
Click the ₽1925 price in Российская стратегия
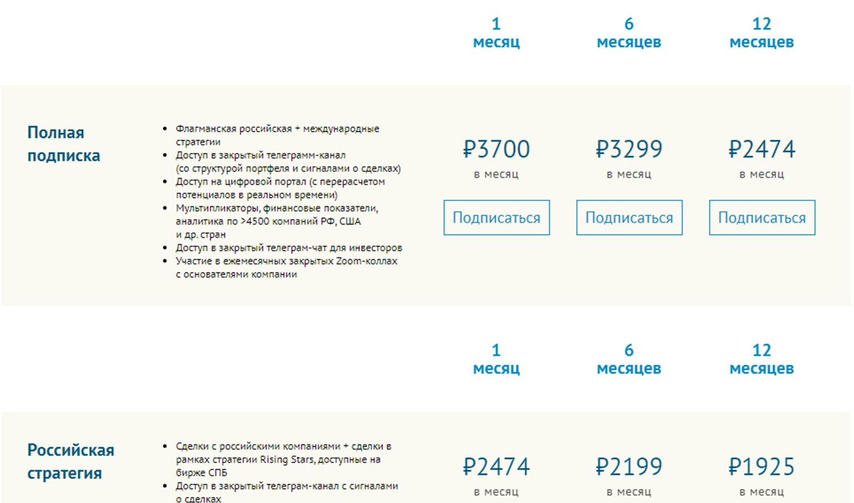pos(761,467)
